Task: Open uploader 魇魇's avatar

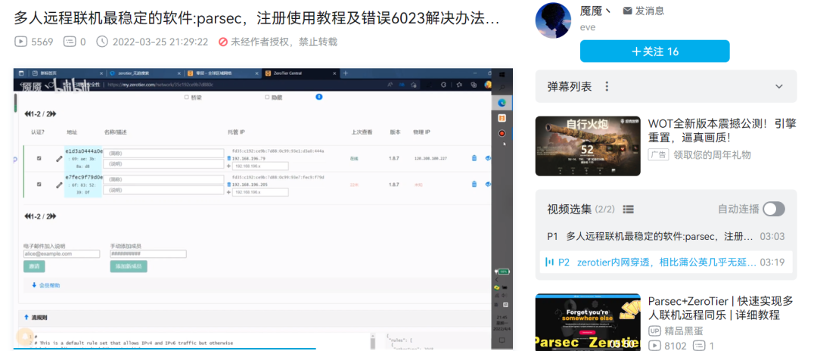Action: [555, 20]
